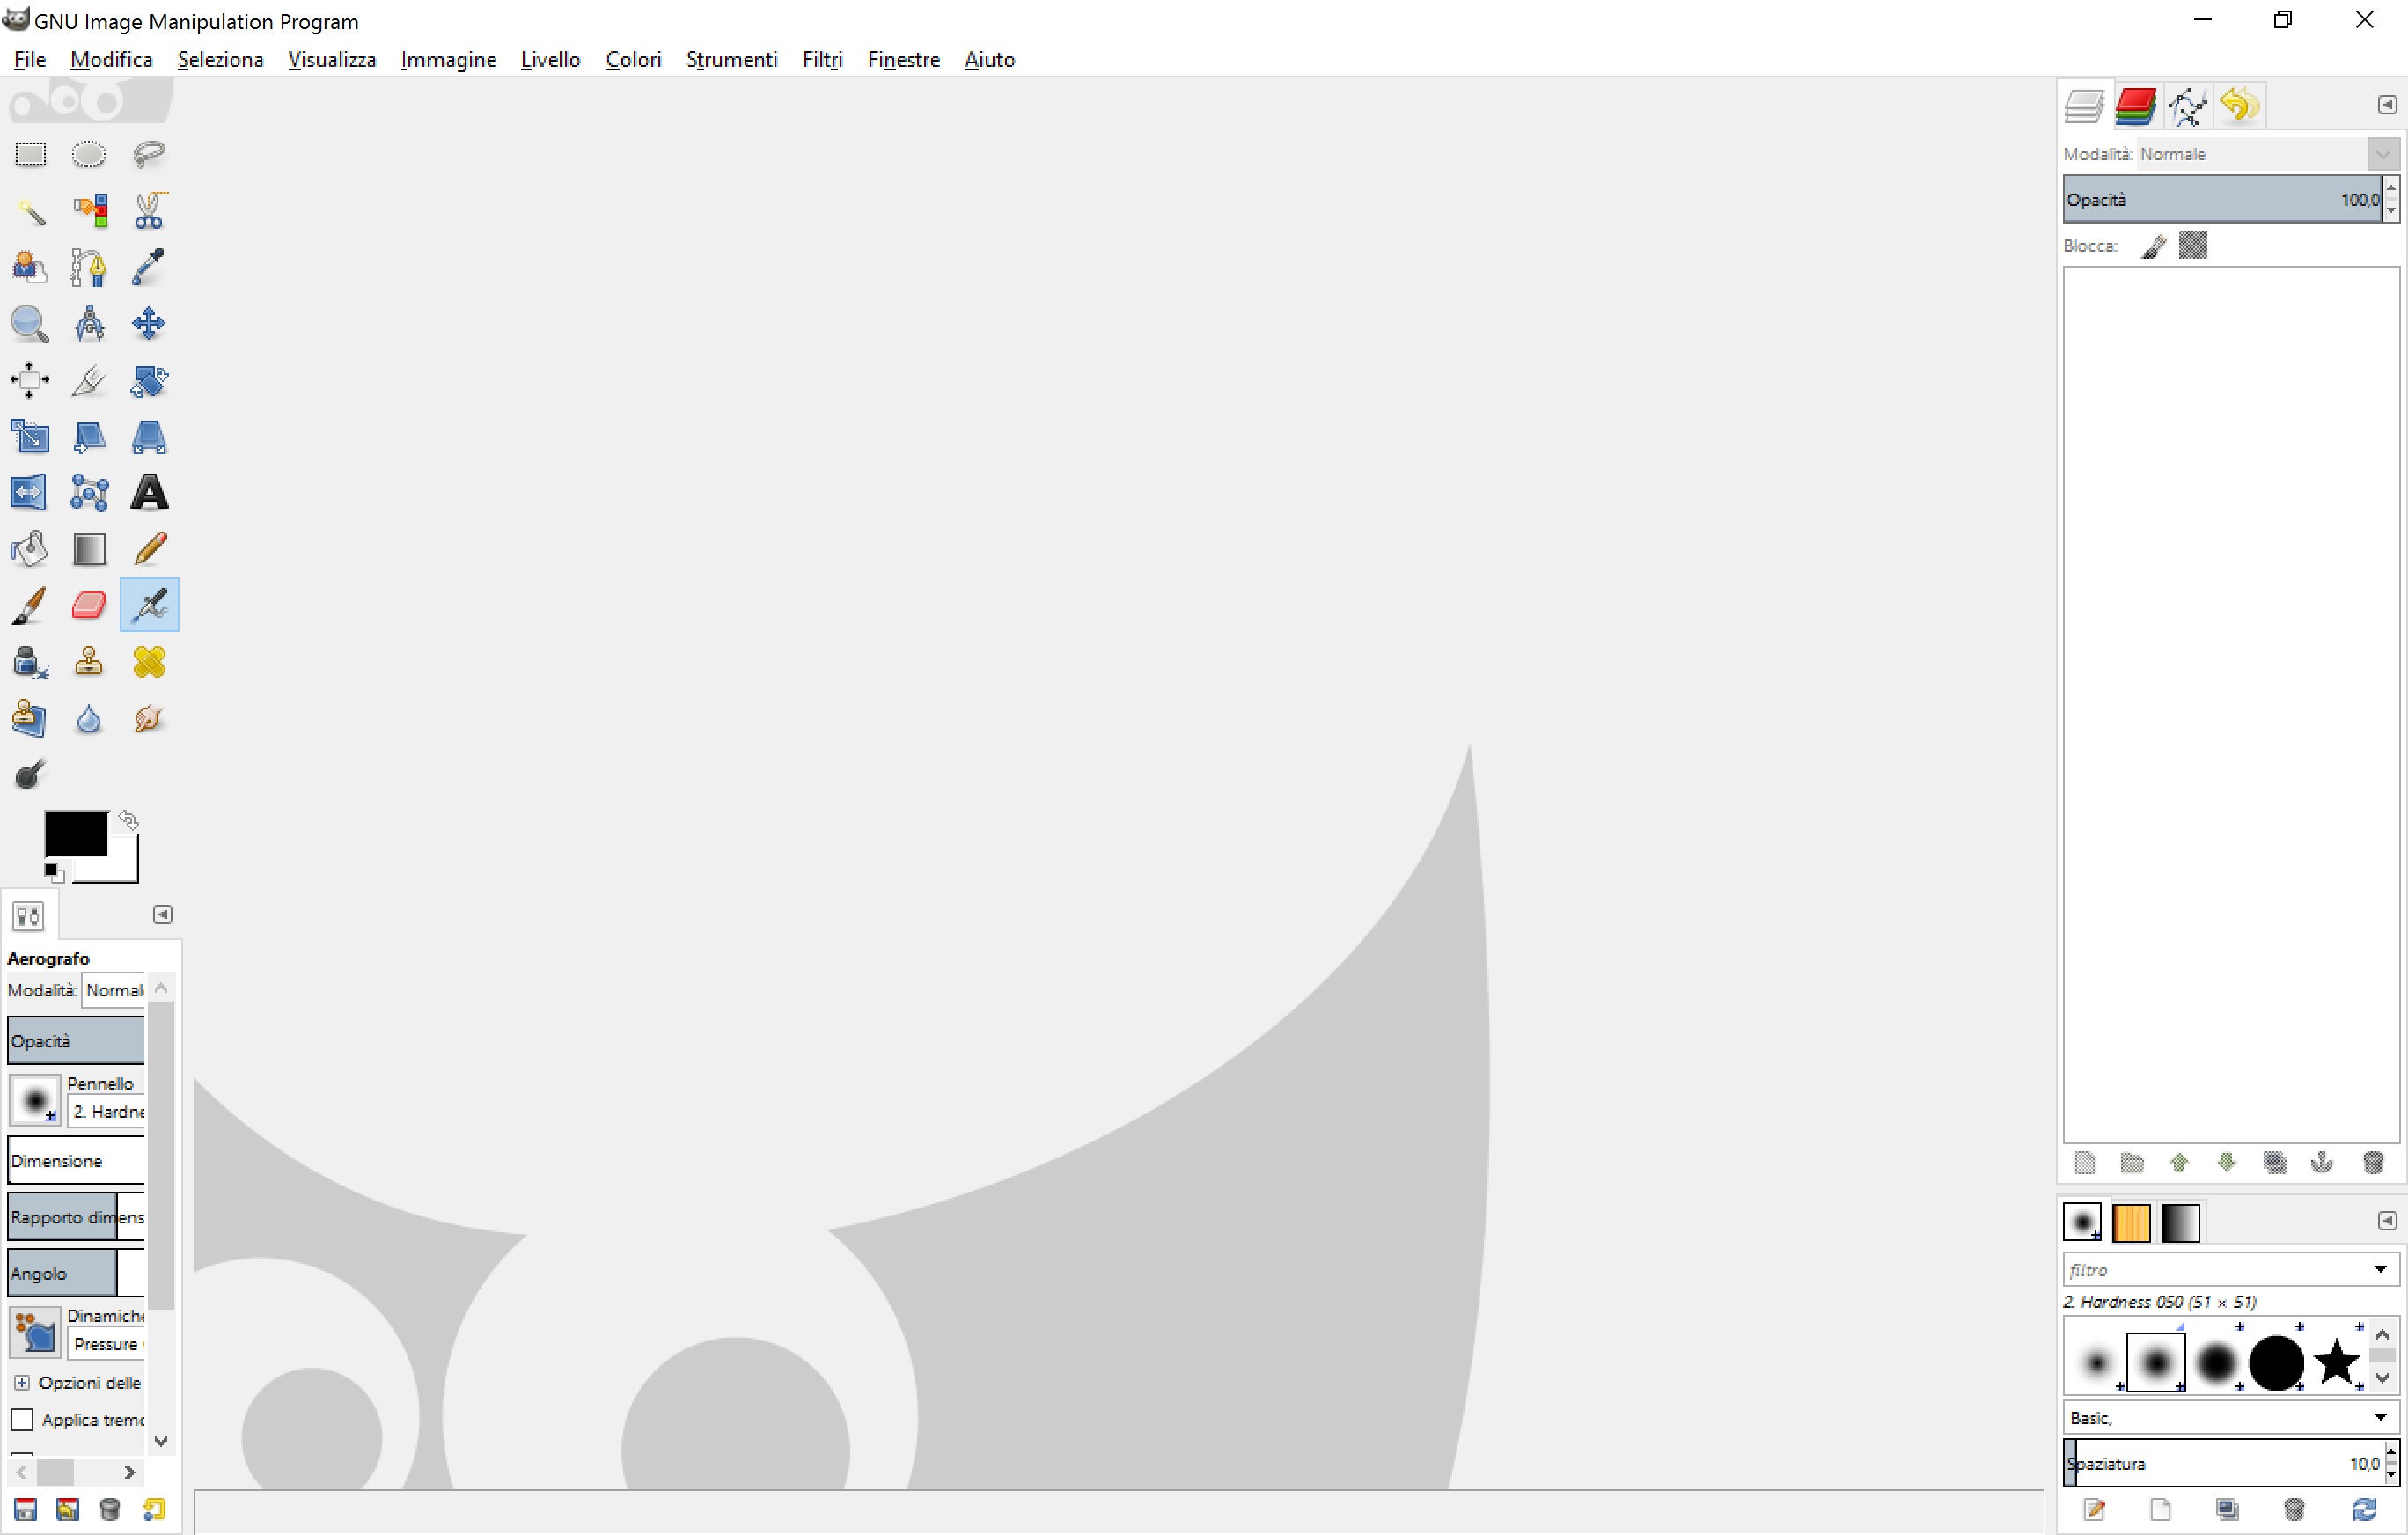Select the Ink tool
The height and width of the screenshot is (1535, 2408).
(30, 662)
